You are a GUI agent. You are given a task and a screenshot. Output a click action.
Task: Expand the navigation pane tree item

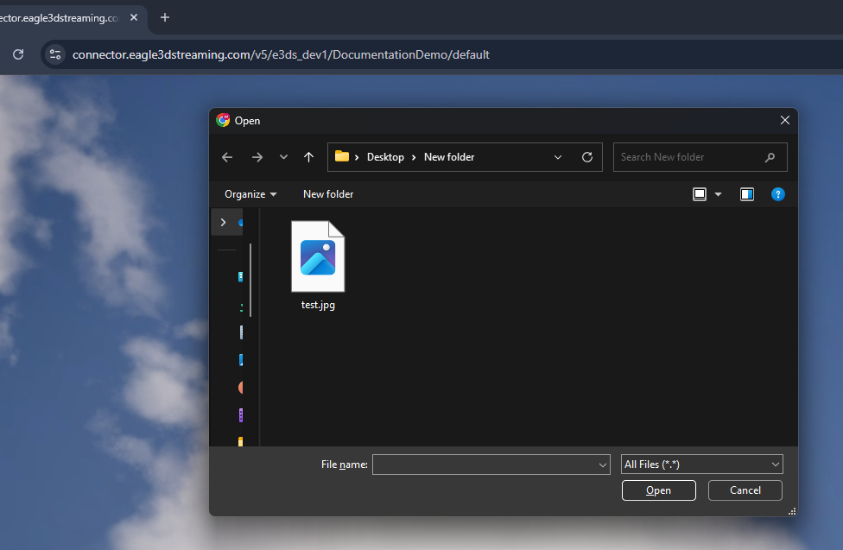coord(223,222)
